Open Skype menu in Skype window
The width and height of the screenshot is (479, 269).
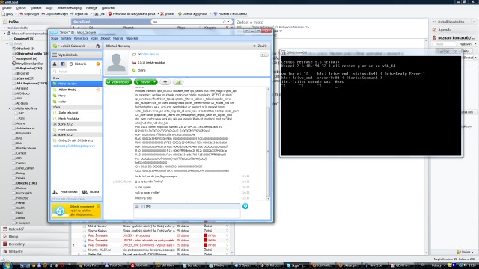point(55,38)
